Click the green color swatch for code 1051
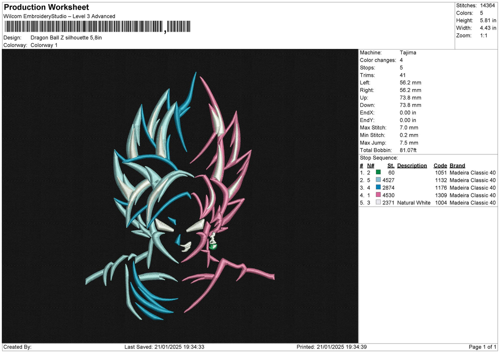Image resolution: width=500 pixels, height=353 pixels. [x=378, y=172]
